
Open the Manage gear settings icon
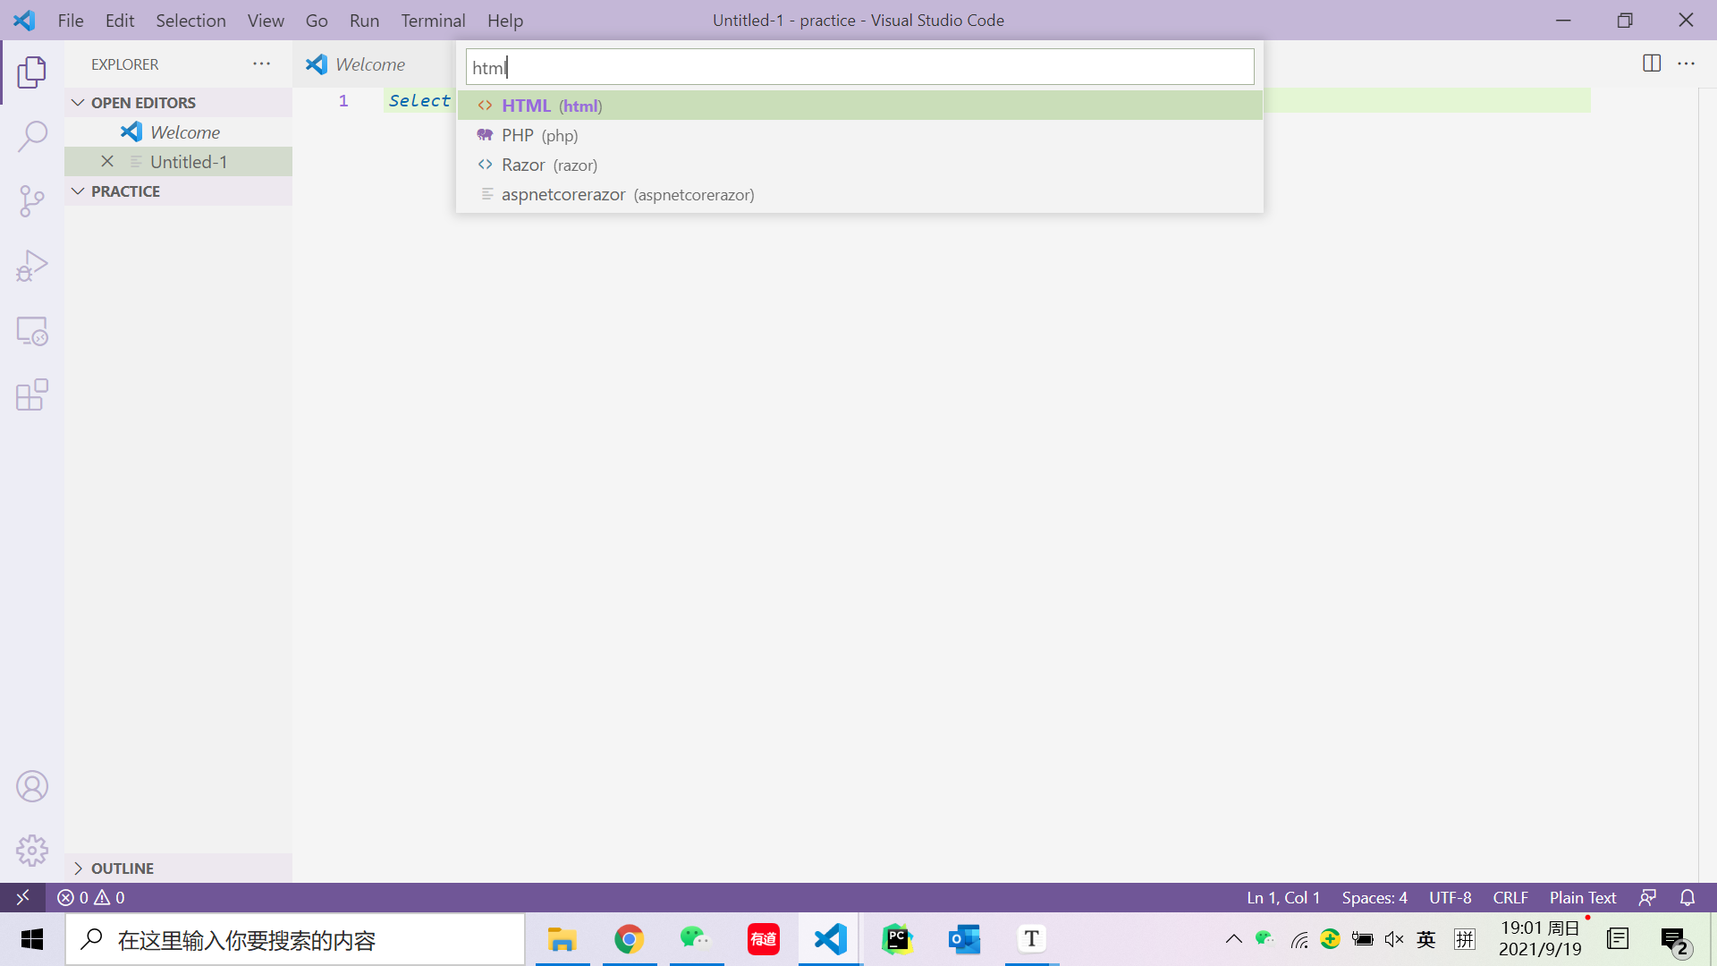(x=32, y=851)
